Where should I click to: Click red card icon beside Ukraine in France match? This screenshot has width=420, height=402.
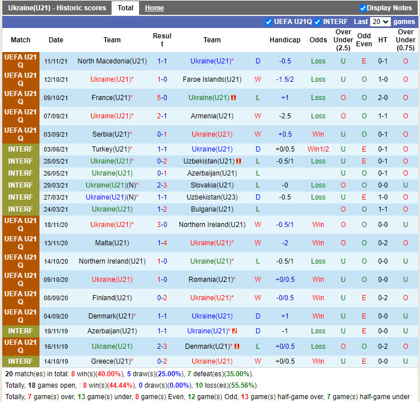[x=233, y=98]
